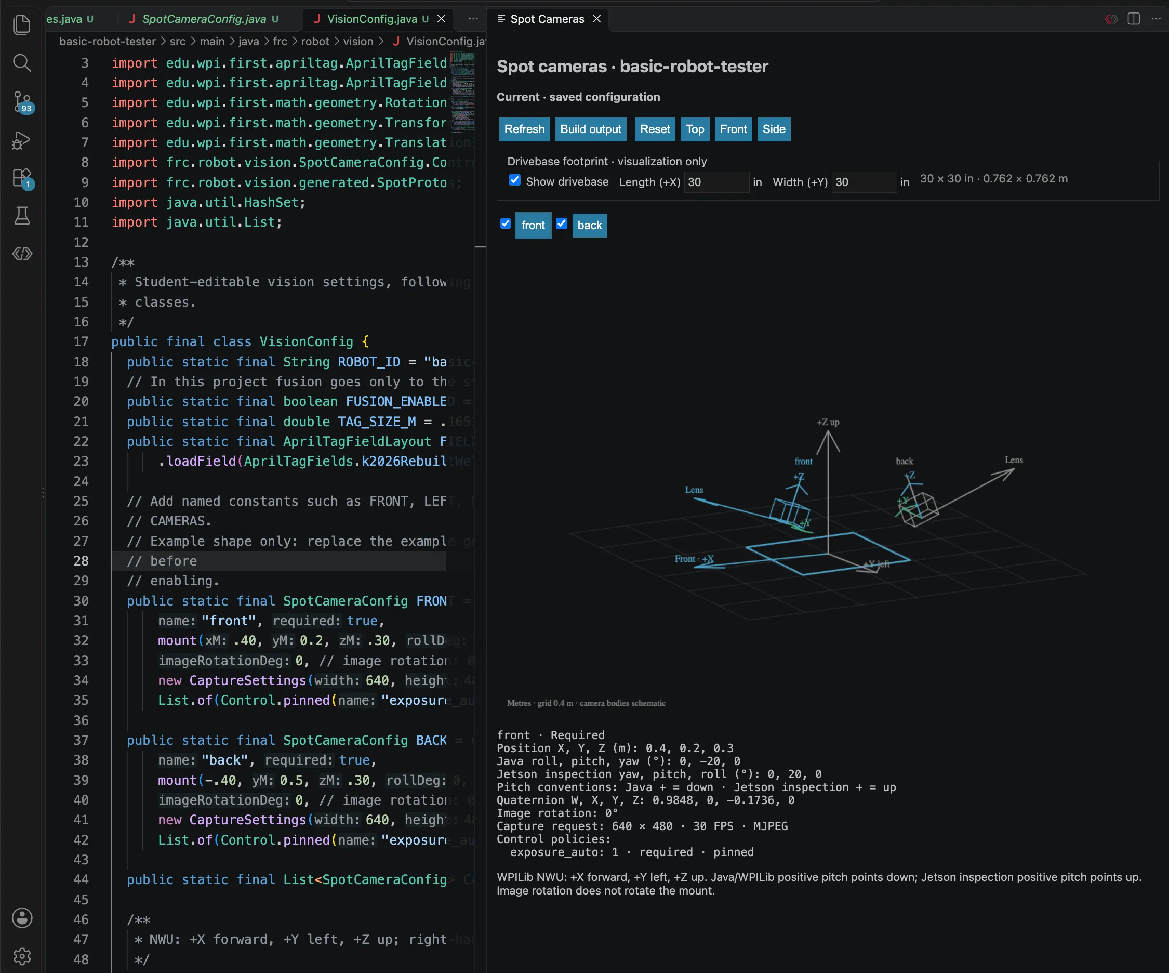Image resolution: width=1169 pixels, height=973 pixels.
Task: Close the Spot Cameras tab
Action: pos(597,19)
